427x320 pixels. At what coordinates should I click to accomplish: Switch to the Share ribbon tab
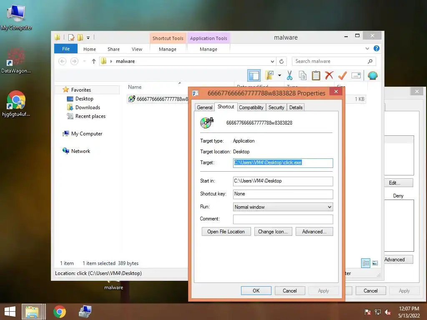pyautogui.click(x=113, y=49)
